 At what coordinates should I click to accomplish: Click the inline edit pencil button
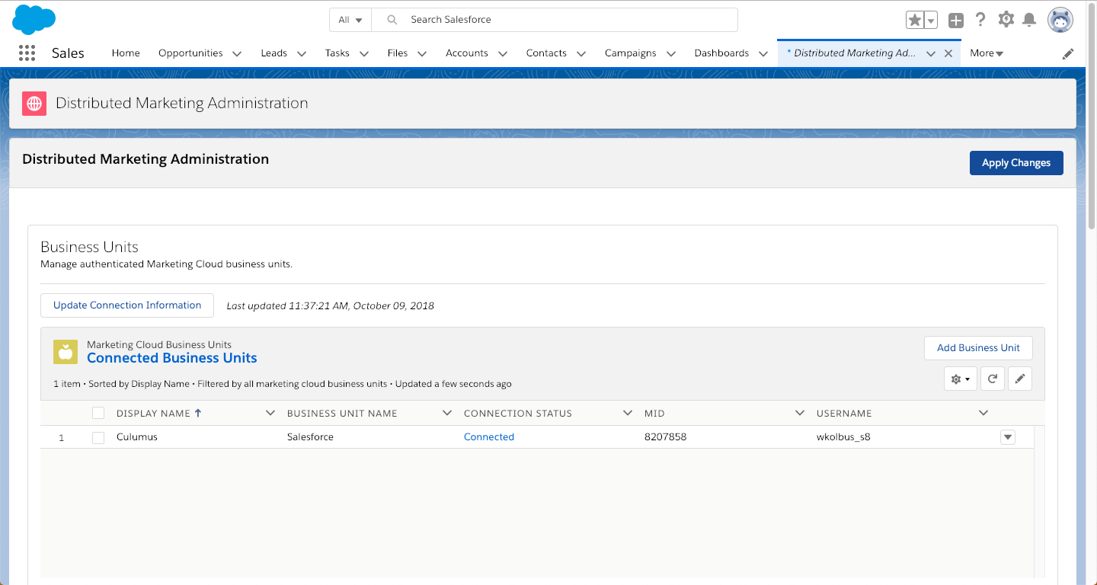1020,379
